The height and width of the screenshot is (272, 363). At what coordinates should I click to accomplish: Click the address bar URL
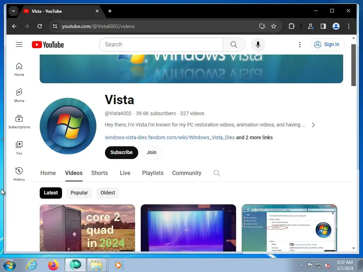click(x=98, y=26)
